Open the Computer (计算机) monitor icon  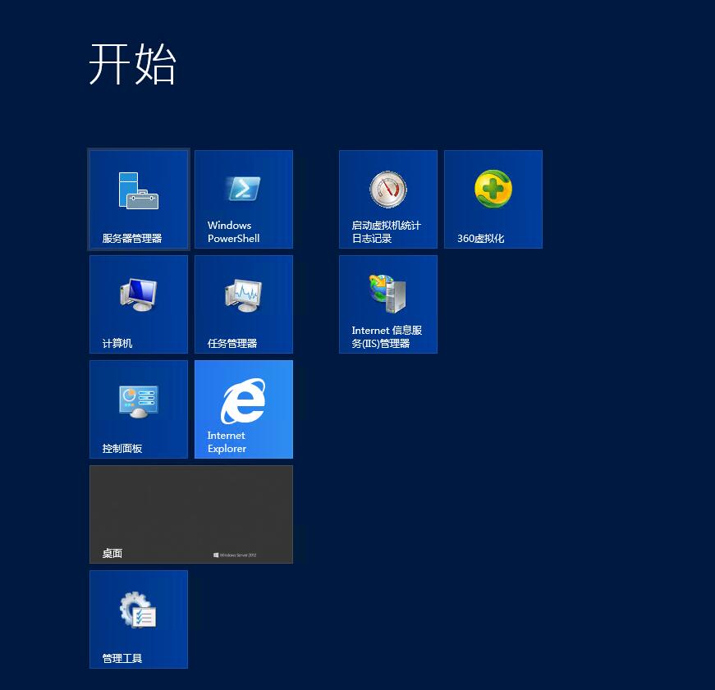pos(138,295)
